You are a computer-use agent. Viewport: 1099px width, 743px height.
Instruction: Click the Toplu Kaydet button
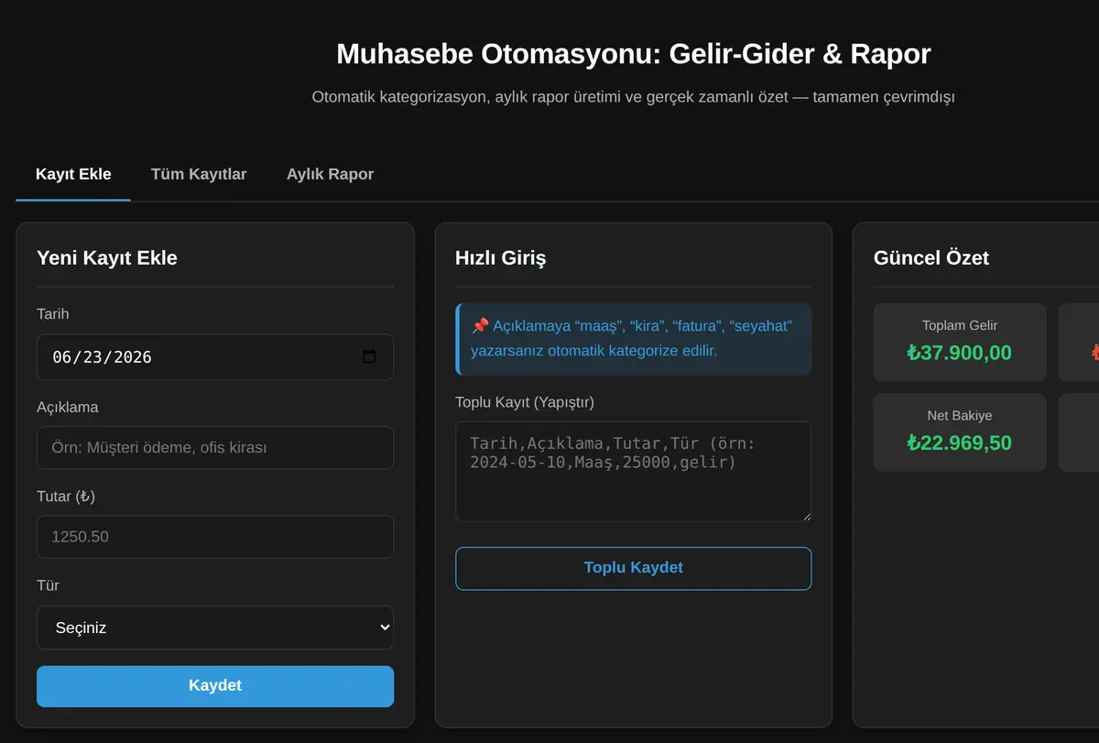[633, 568]
